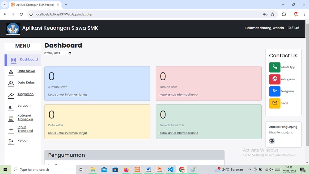The height and width of the screenshot is (174, 309).
Task: Open the weather widget showing 24°C Berawan
Action: 229,169
